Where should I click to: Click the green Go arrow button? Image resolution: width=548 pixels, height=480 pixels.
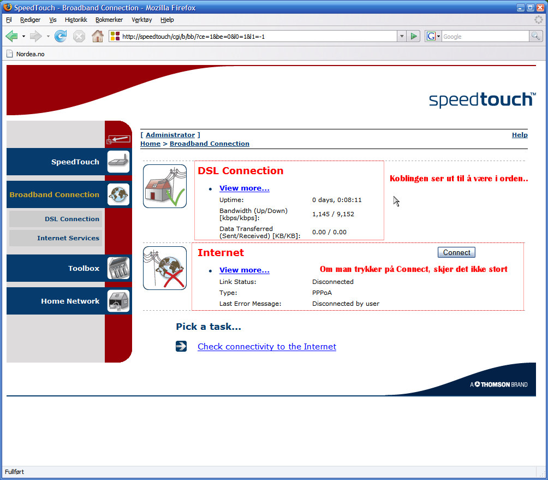tap(414, 36)
